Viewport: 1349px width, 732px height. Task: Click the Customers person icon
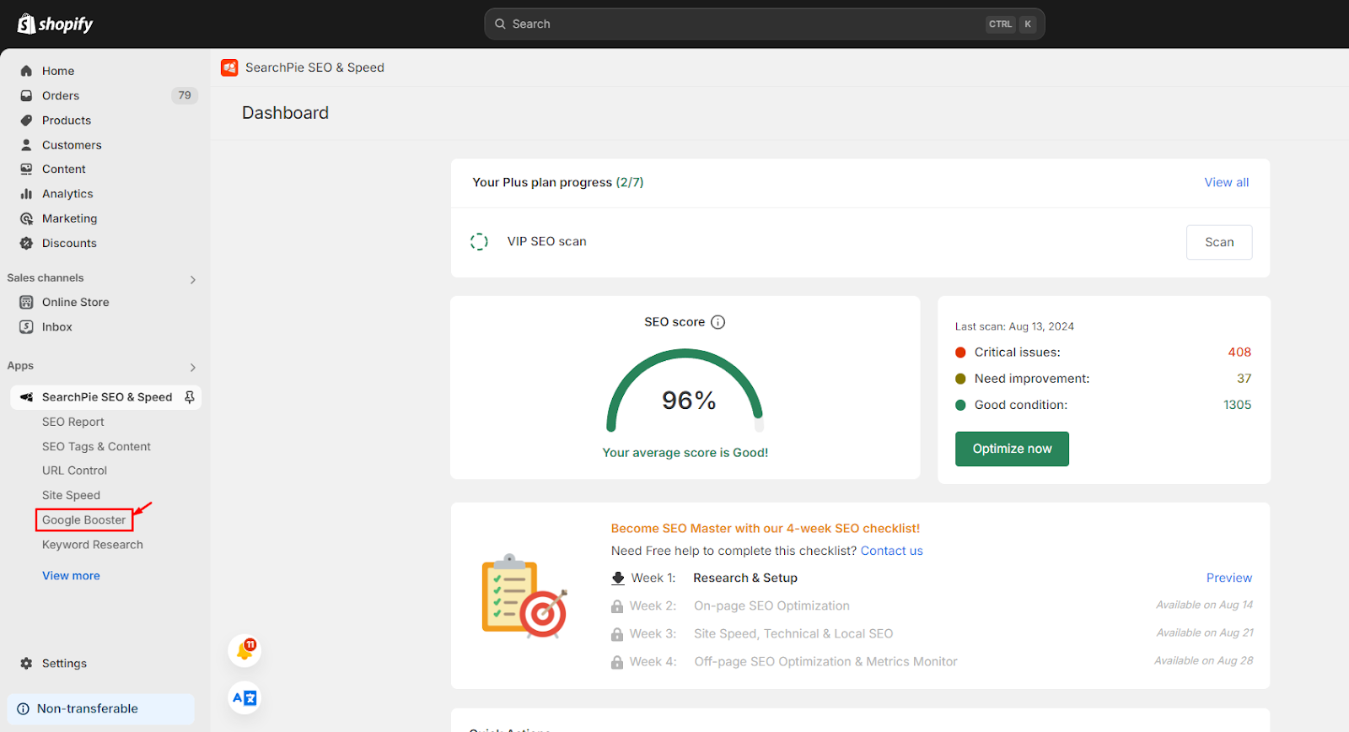[26, 145]
